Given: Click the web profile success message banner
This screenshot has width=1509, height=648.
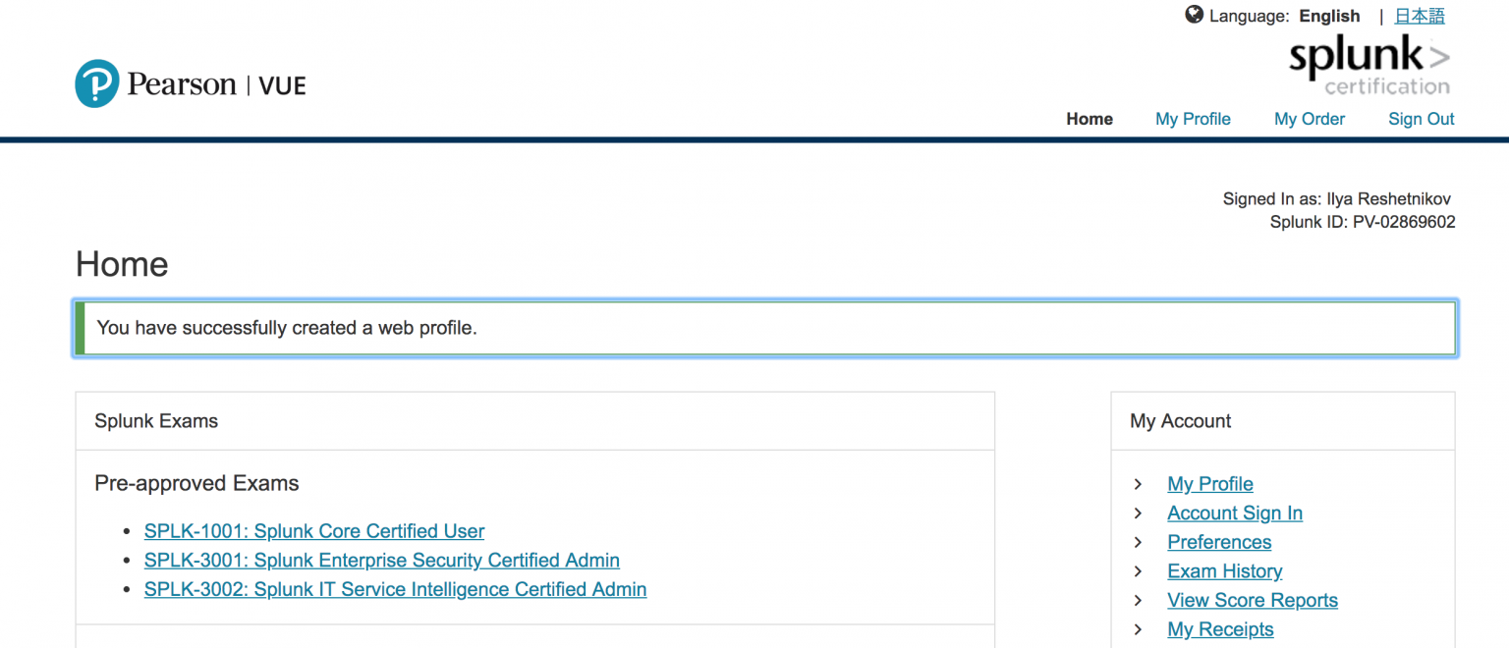Looking at the screenshot, I should tap(762, 328).
